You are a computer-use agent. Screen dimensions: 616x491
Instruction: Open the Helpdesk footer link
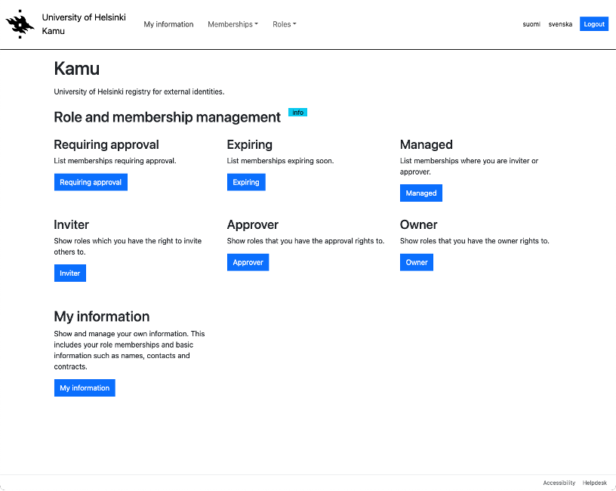594,483
